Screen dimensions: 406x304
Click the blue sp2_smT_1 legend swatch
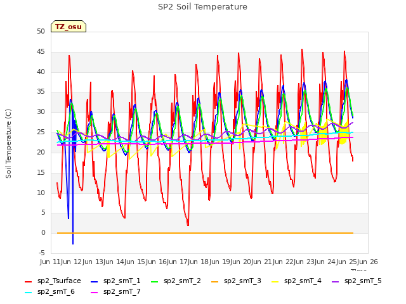pos(95,281)
